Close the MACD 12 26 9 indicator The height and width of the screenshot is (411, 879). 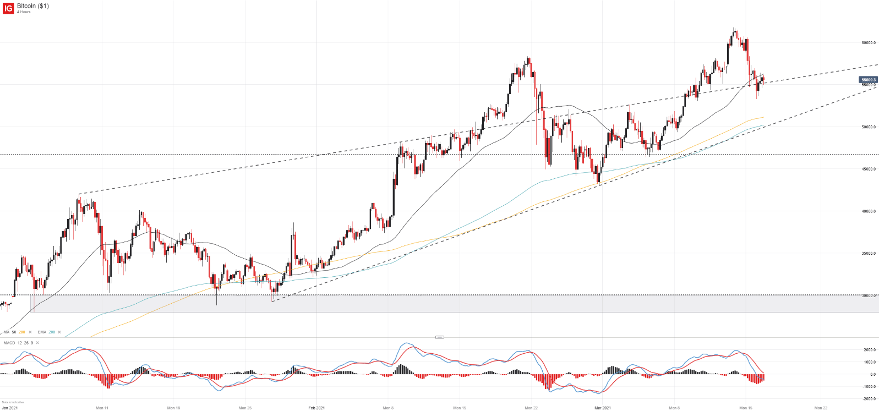click(x=37, y=343)
